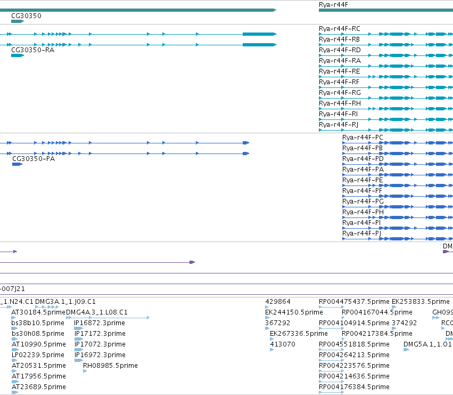
Task: Click the IP17072.3prime EST label
Action: tap(100, 344)
